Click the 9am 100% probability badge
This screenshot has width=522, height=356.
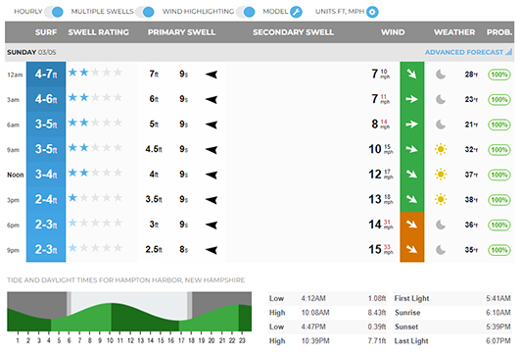499,150
